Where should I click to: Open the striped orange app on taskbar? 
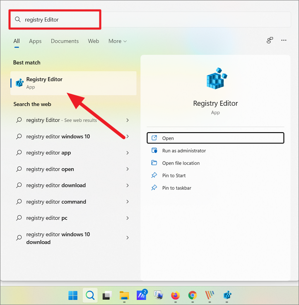pyautogui.click(x=210, y=295)
